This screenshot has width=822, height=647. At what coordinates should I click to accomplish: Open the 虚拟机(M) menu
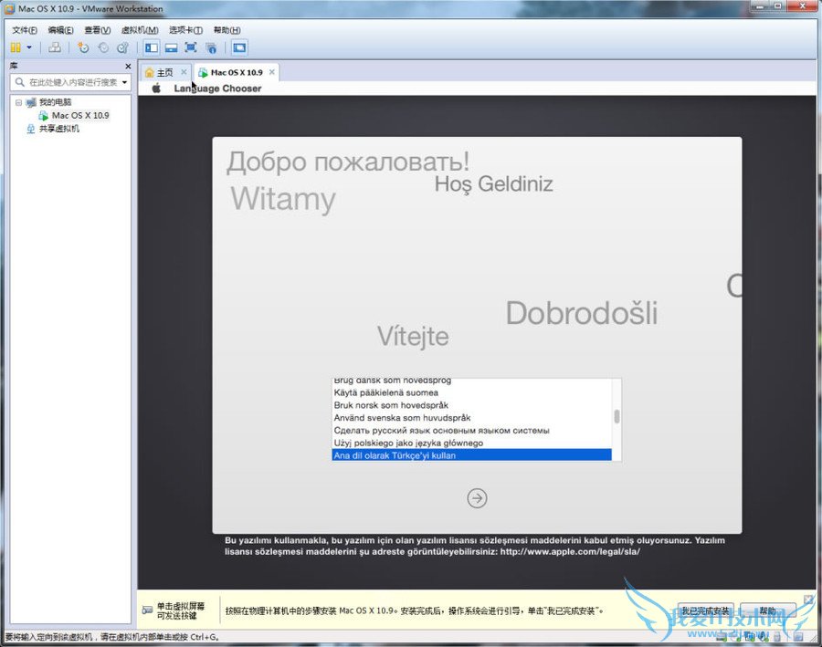click(x=139, y=30)
